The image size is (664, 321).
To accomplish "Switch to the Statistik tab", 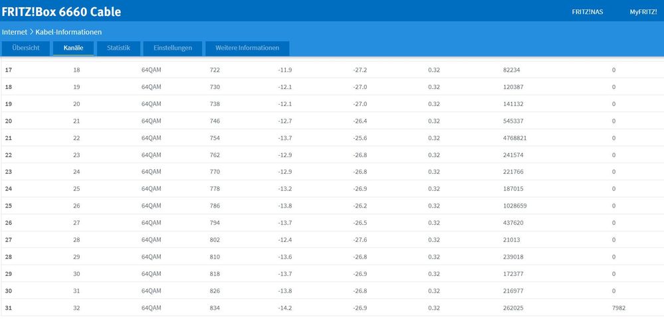I will [x=118, y=48].
